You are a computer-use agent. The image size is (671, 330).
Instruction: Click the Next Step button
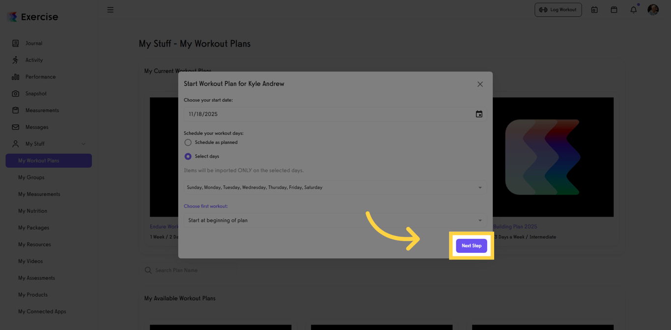point(471,246)
